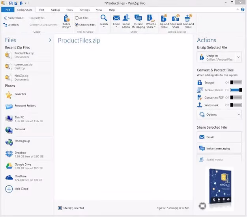Open the File tab
Screen dimensions: 247x217
click(8, 10)
